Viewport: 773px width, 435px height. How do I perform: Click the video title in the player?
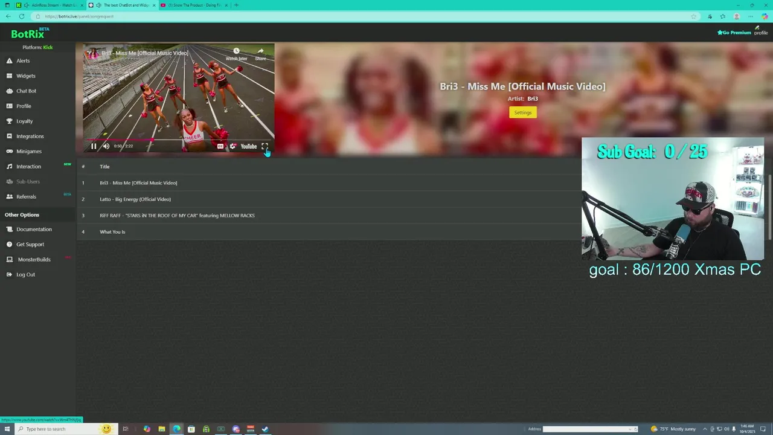tap(145, 53)
